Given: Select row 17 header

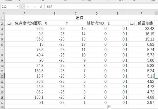Looking at the screenshot, I should pos(2,103).
